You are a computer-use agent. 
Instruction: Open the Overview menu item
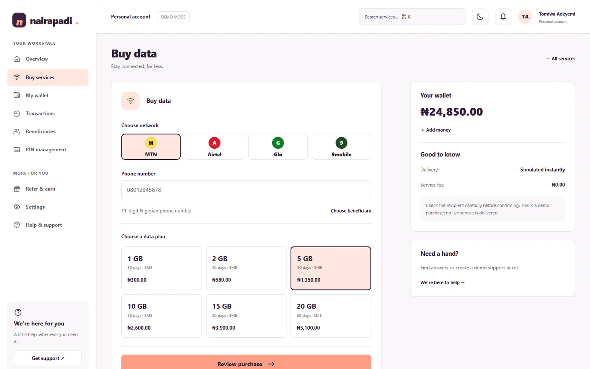coord(48,59)
